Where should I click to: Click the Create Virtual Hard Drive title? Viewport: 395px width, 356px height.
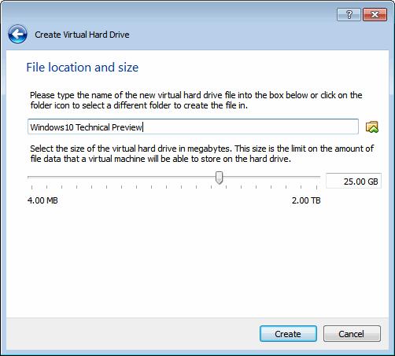coord(82,35)
